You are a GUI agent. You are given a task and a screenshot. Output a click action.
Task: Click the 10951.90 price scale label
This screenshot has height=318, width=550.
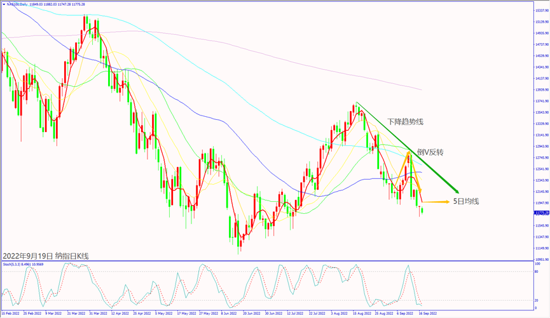542,260
